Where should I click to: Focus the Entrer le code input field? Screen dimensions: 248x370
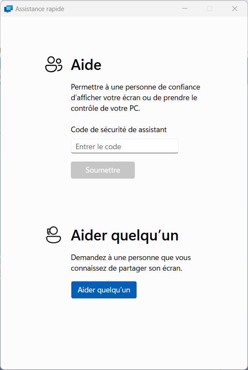(x=125, y=146)
